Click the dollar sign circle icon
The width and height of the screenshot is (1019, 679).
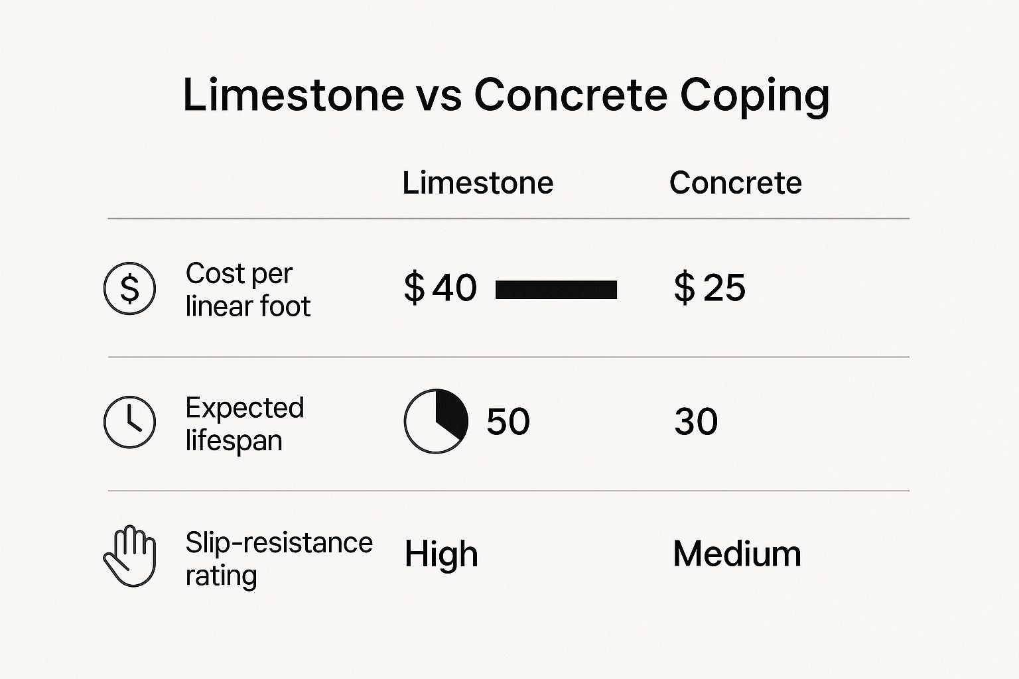(129, 288)
